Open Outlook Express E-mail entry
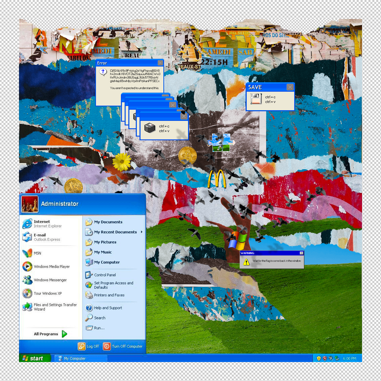Viewport: 381px width, 381px height. coord(41,237)
